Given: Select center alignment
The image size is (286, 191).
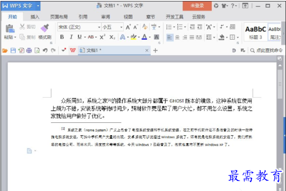Looking at the screenshot, I should 177,38.
